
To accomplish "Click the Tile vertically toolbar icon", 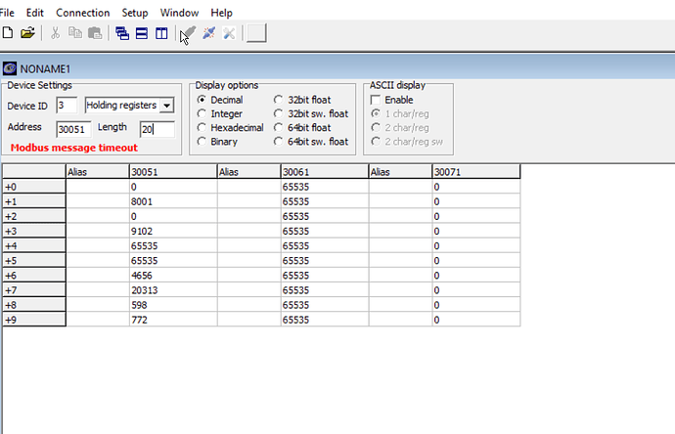I will [x=159, y=33].
